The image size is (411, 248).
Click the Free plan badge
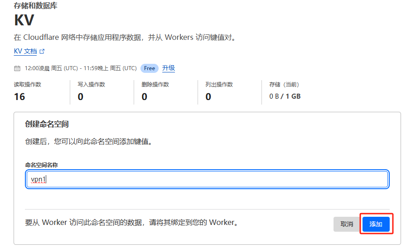click(x=150, y=68)
